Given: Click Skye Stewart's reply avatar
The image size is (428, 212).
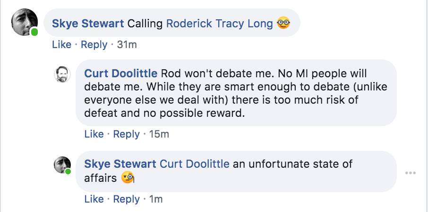Looking at the screenshot, I should tap(62, 164).
